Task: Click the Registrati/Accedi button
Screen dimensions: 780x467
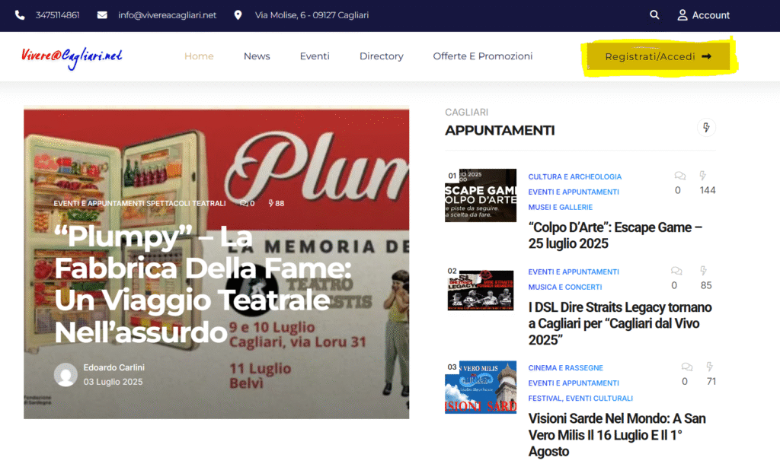Action: [x=658, y=56]
